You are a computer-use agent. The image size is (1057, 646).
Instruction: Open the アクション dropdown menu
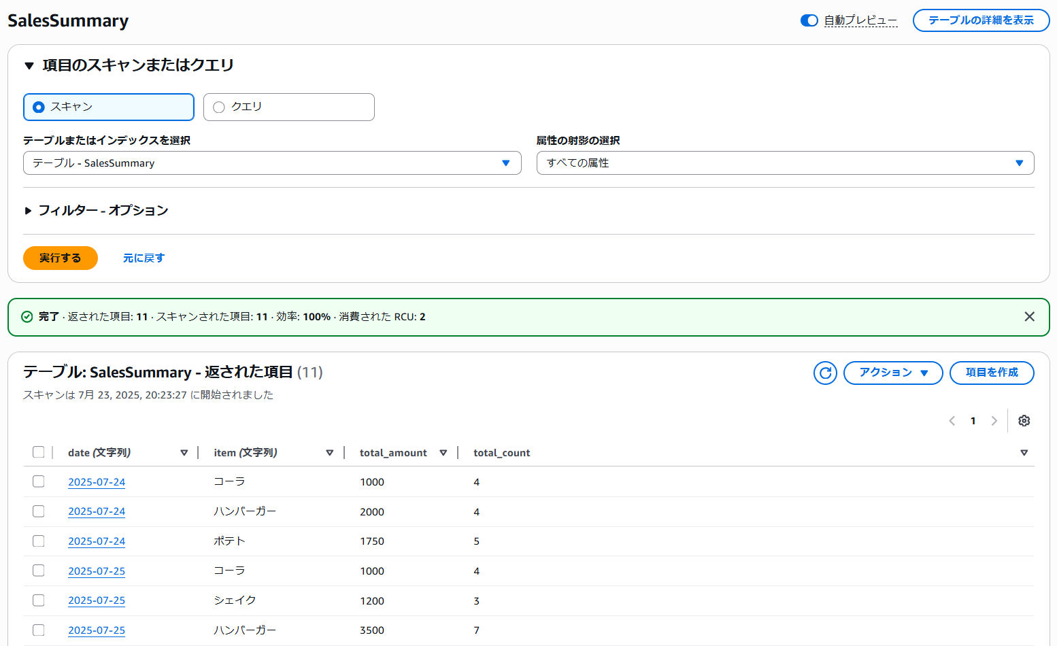click(x=893, y=373)
